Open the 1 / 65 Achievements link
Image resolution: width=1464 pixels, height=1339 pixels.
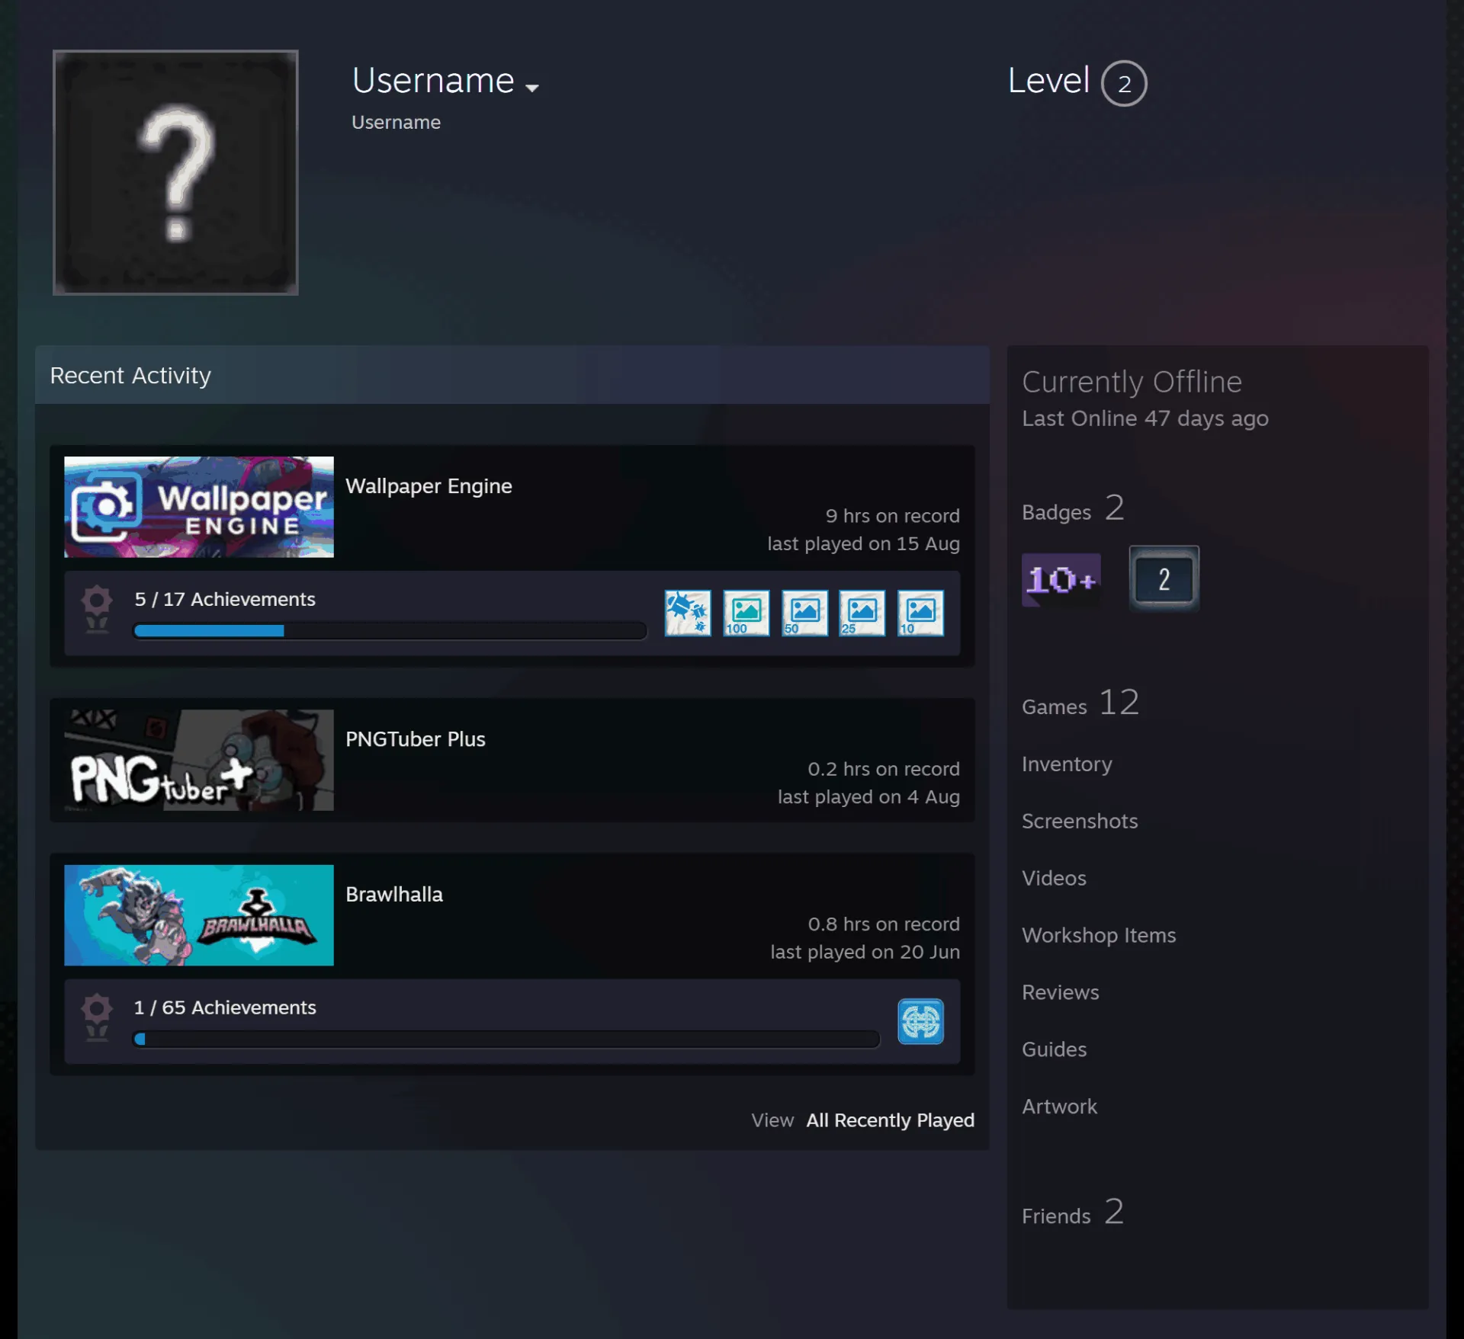[x=225, y=1007]
